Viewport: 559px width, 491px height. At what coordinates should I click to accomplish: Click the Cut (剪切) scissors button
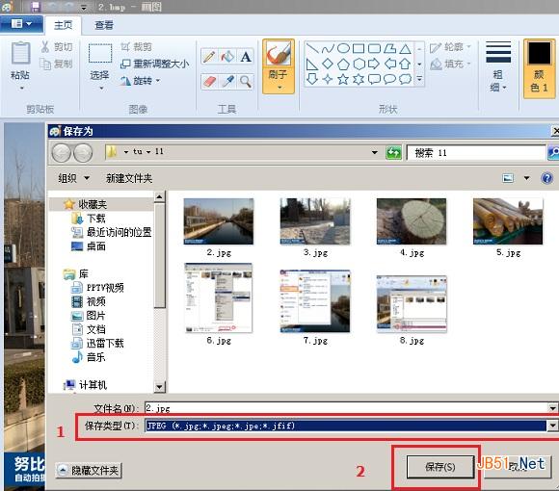point(57,46)
